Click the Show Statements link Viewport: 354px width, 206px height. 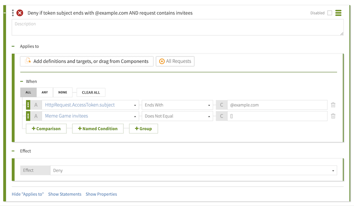tap(65, 194)
